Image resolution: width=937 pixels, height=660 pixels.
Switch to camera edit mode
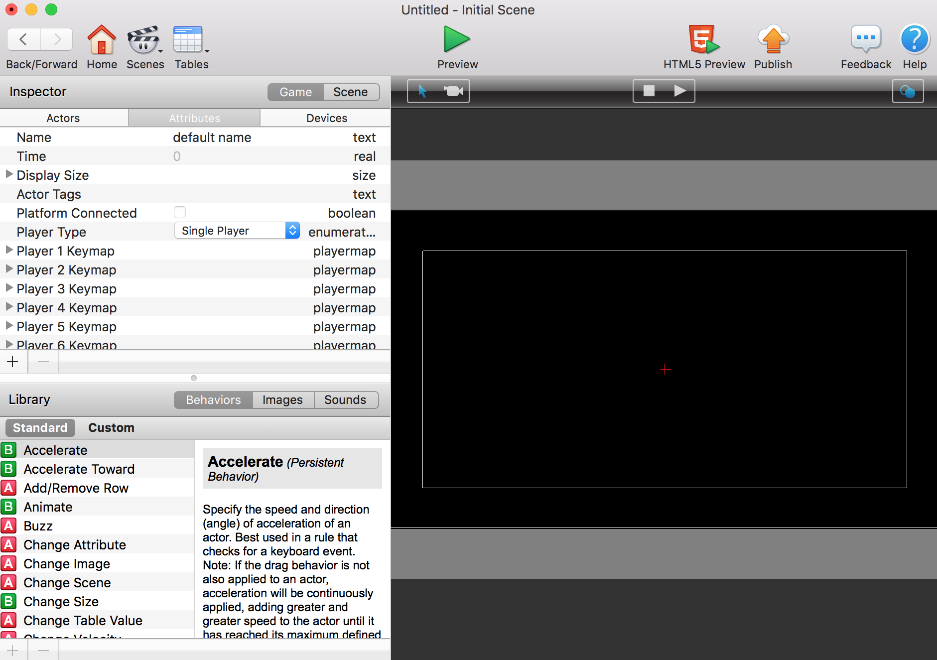click(x=453, y=91)
